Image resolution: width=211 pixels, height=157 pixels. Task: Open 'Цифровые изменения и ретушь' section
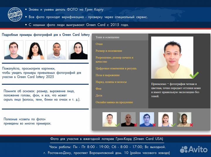116,68
